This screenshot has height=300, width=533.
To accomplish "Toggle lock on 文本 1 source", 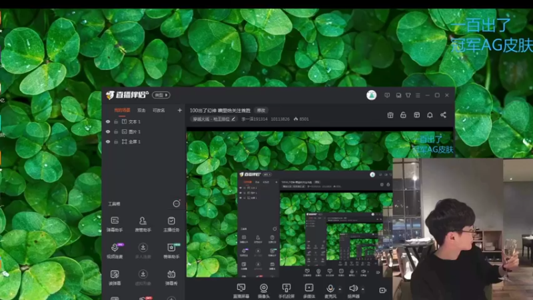I will [116, 121].
